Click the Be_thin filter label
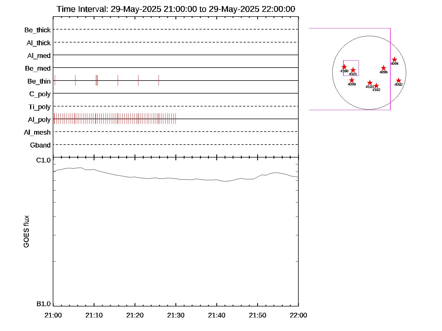 point(39,81)
